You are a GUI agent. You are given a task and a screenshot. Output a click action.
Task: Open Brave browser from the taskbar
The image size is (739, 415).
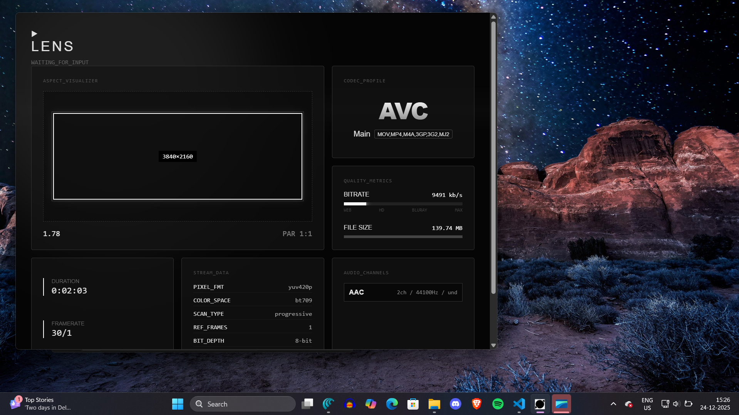(x=477, y=404)
